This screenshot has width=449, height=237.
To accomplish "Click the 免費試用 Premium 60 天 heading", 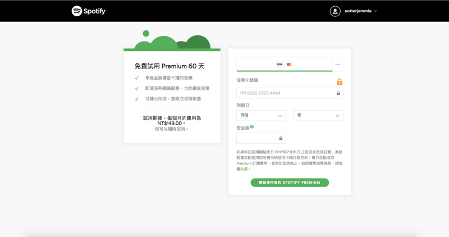I will pyautogui.click(x=169, y=66).
